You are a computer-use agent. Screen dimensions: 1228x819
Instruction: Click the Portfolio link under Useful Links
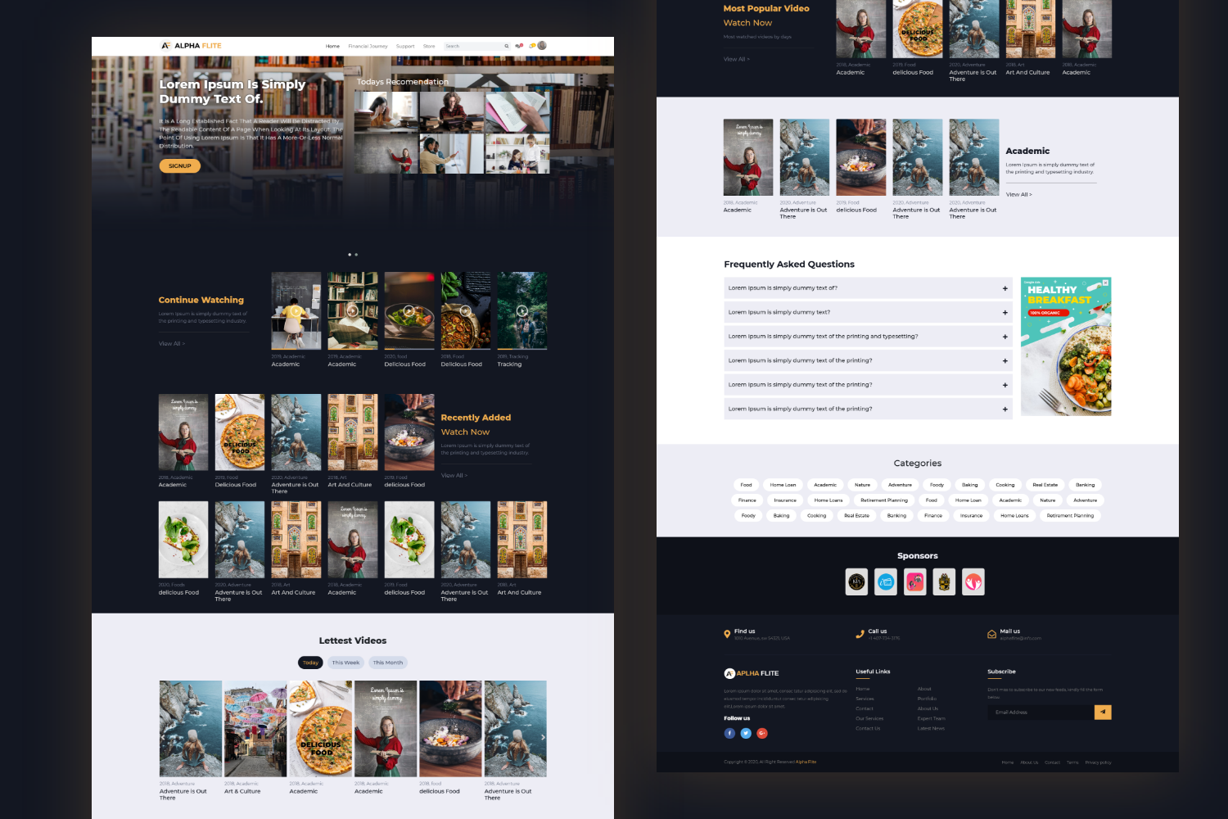[927, 699]
